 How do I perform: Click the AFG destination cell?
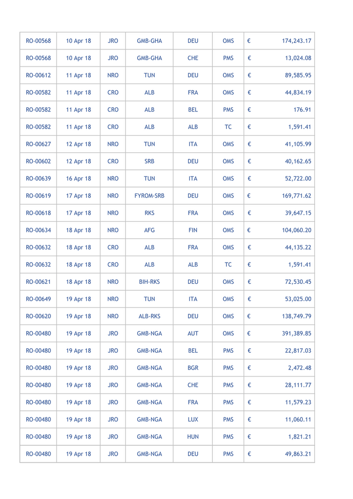click(149, 230)
